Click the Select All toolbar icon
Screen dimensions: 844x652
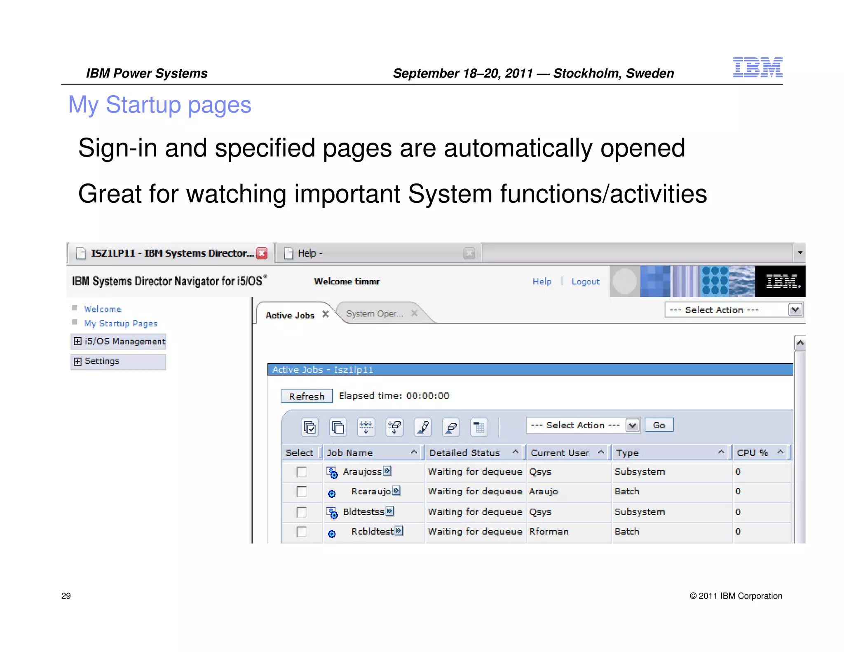(x=309, y=427)
